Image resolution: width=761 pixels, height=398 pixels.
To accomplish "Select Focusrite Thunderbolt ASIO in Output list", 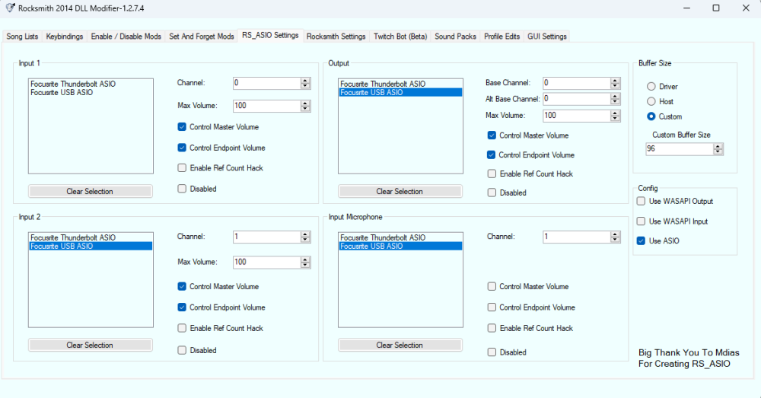I will click(x=383, y=84).
